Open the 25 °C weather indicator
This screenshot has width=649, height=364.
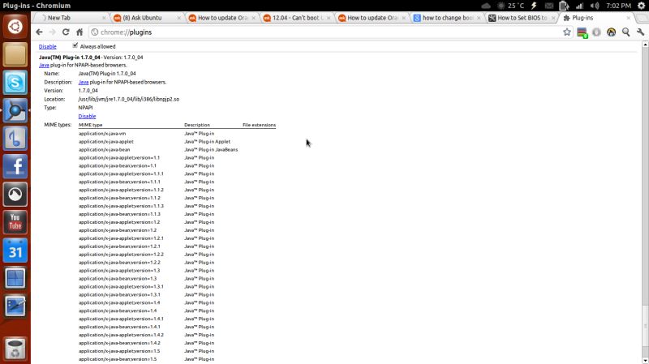click(510, 6)
